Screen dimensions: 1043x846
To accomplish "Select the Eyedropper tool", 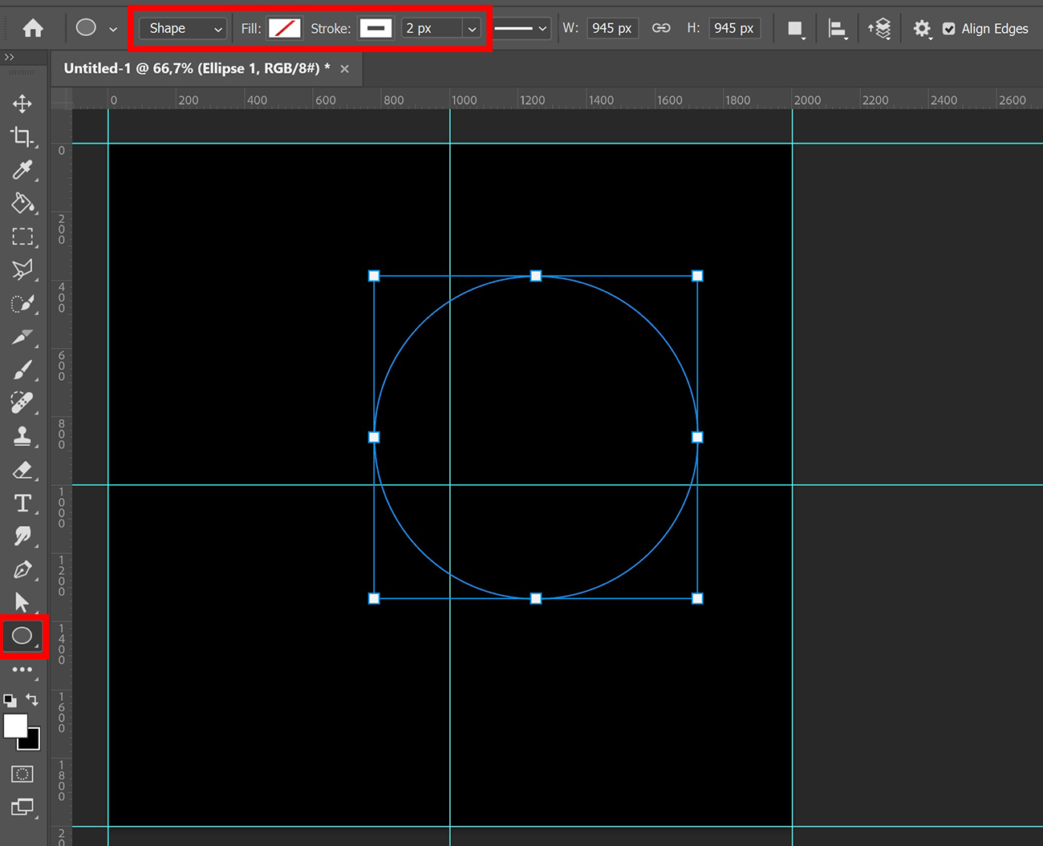I will tap(23, 170).
